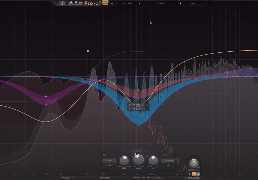Image resolution: width=258 pixels, height=180 pixels.
Task: Delete band using popup close icon
Action: tap(147, 105)
